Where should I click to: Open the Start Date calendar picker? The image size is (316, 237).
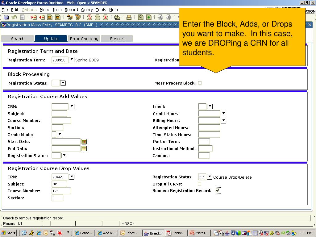tap(84, 142)
